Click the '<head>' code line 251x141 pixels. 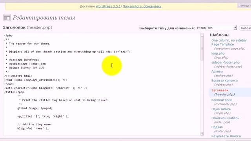[x=9, y=84]
